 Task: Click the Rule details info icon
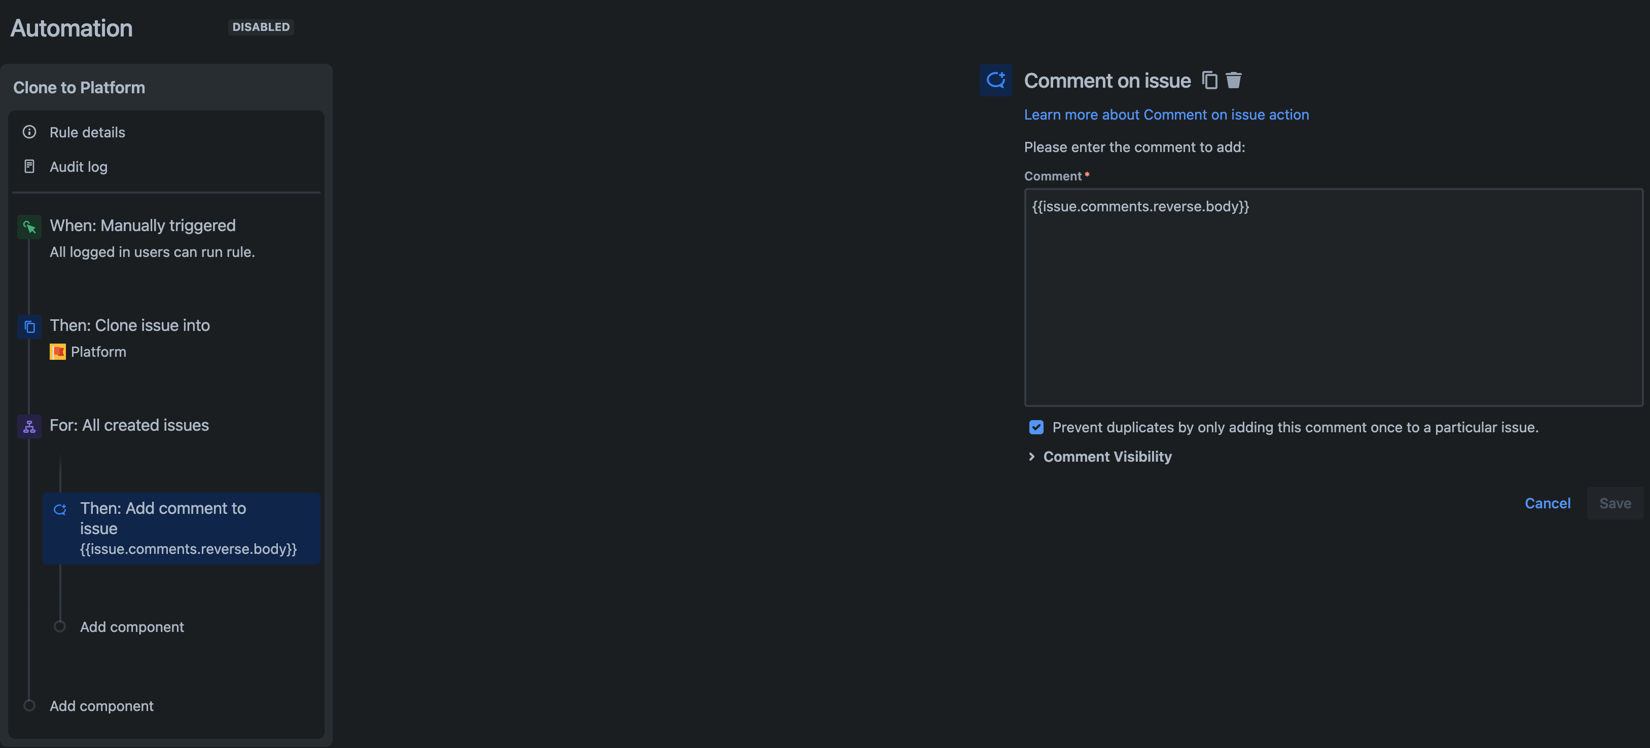30,132
